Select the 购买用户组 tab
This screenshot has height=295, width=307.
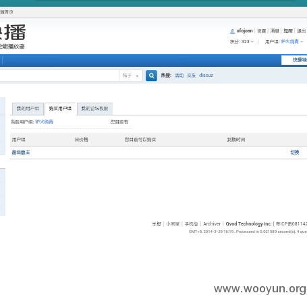60,109
